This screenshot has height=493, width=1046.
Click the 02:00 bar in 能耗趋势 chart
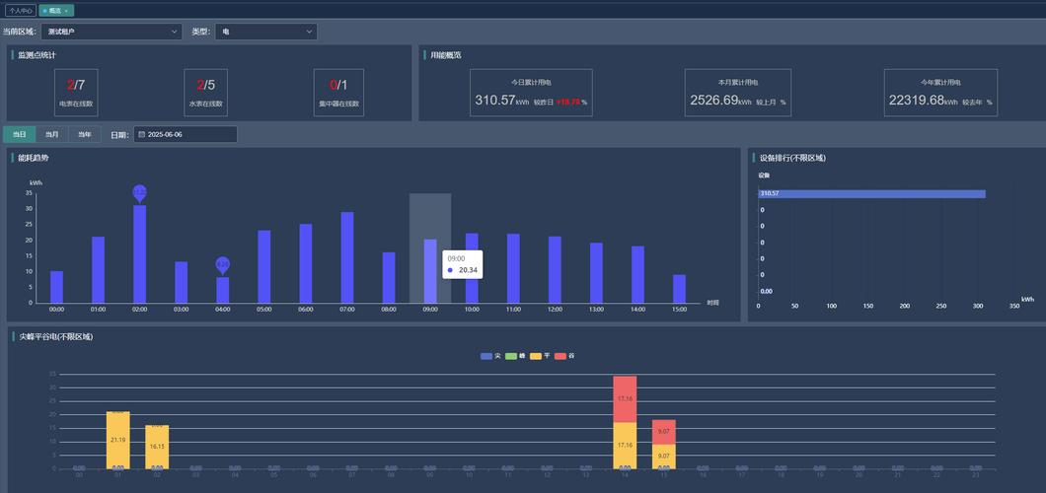pos(139,253)
